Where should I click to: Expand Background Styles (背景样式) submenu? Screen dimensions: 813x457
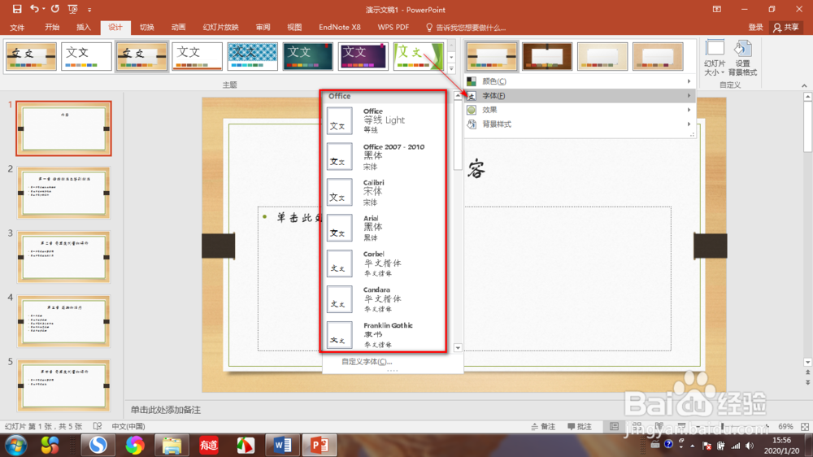coord(580,124)
